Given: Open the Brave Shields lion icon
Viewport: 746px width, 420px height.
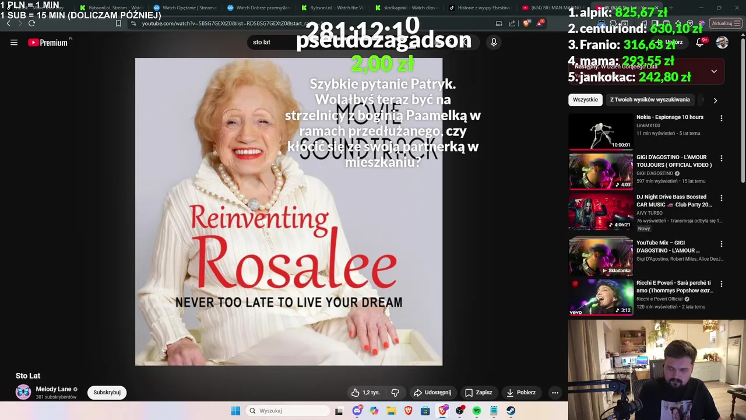Looking at the screenshot, I should coord(526,23).
